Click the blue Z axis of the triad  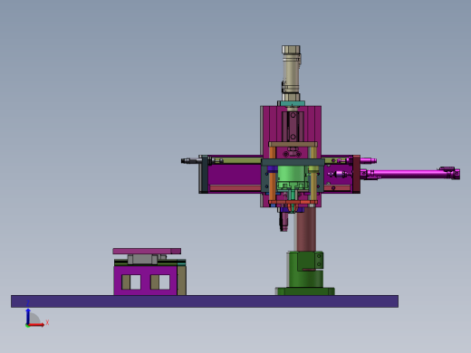coord(28,317)
